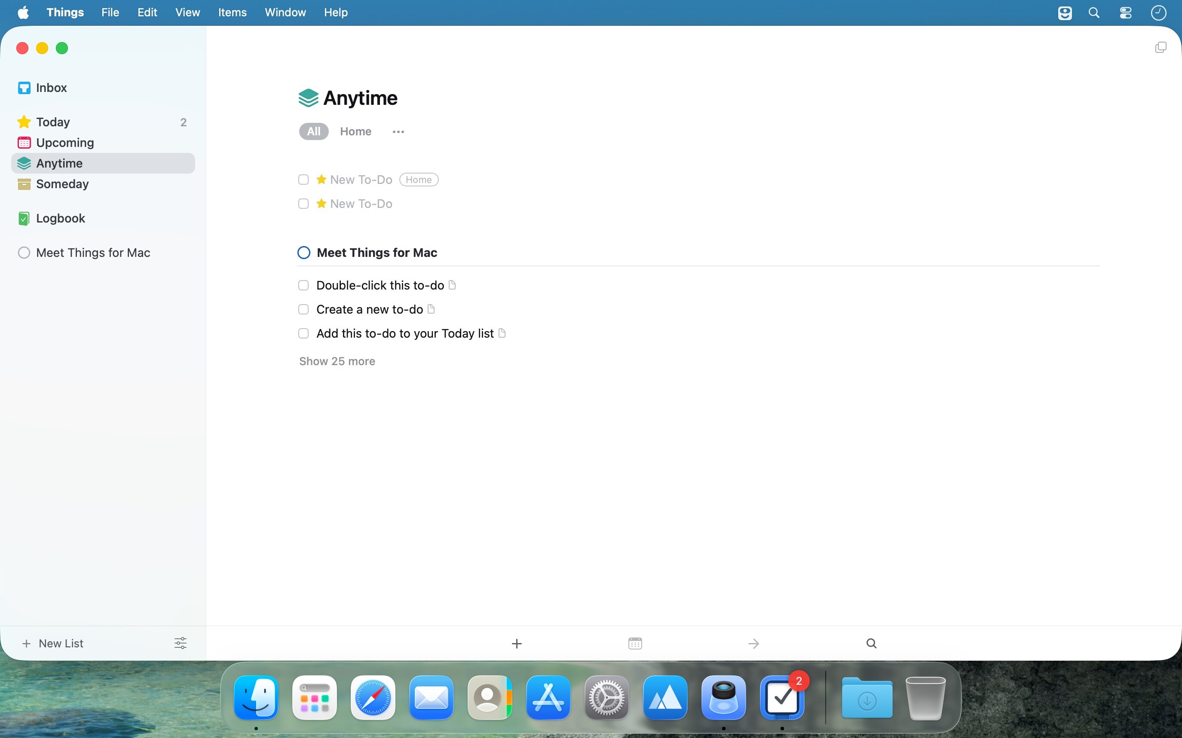
Task: Open App Store from the Dock
Action: pyautogui.click(x=548, y=698)
